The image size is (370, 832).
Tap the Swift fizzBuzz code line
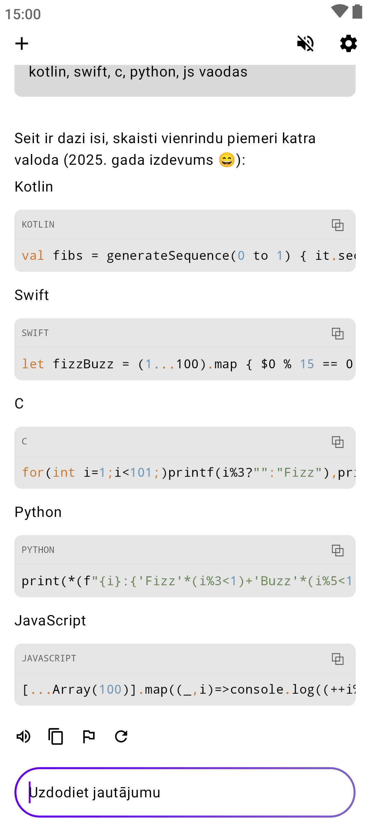[x=185, y=364]
